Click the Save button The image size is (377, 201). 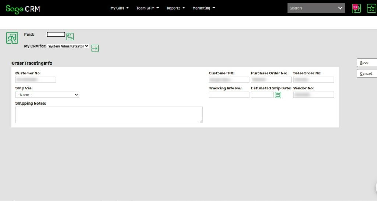coord(366,63)
